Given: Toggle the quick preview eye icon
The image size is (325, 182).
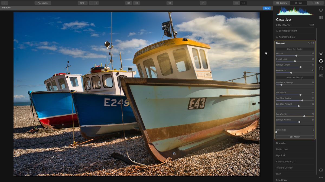Looking at the screenshot, I should (x=128, y=3).
